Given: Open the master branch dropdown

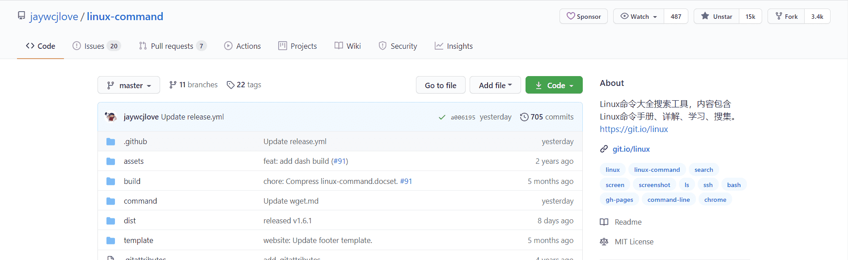Looking at the screenshot, I should [129, 85].
